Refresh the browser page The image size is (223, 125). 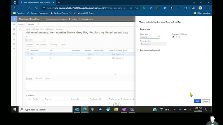click(x=29, y=8)
